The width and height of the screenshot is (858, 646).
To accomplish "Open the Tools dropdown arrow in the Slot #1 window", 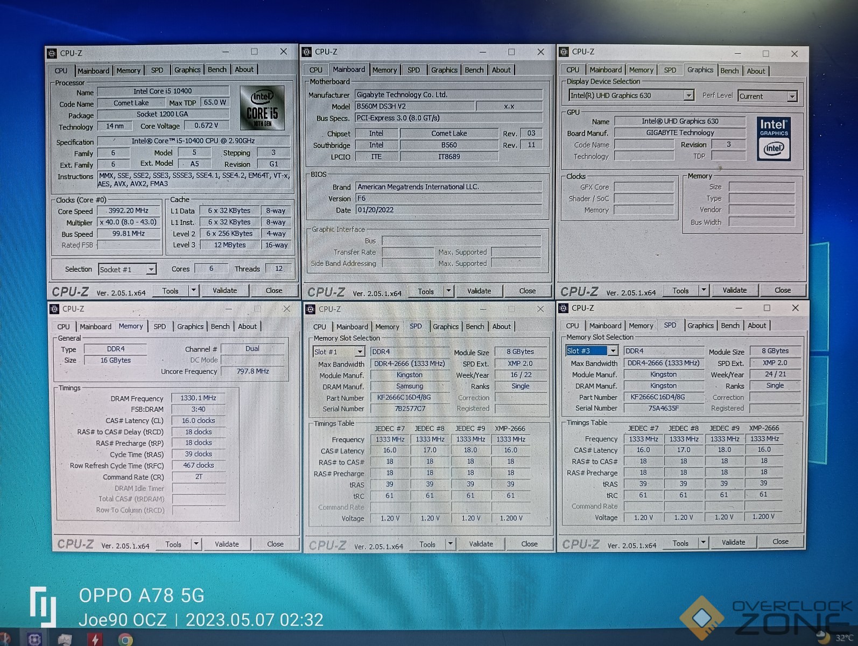I will click(451, 544).
